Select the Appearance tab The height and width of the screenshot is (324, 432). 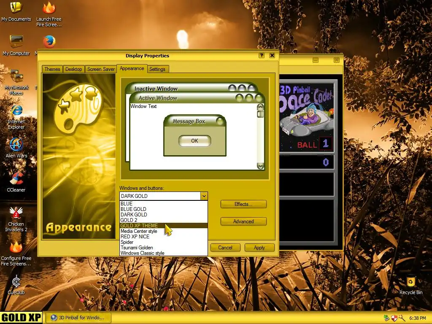pyautogui.click(x=132, y=68)
